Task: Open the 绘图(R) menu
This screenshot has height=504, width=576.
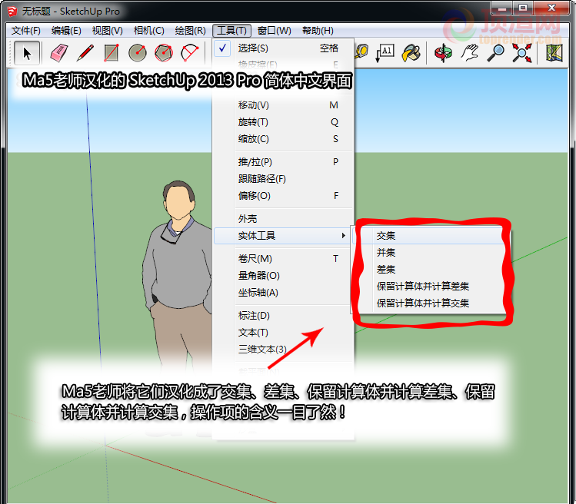Action: (x=190, y=31)
